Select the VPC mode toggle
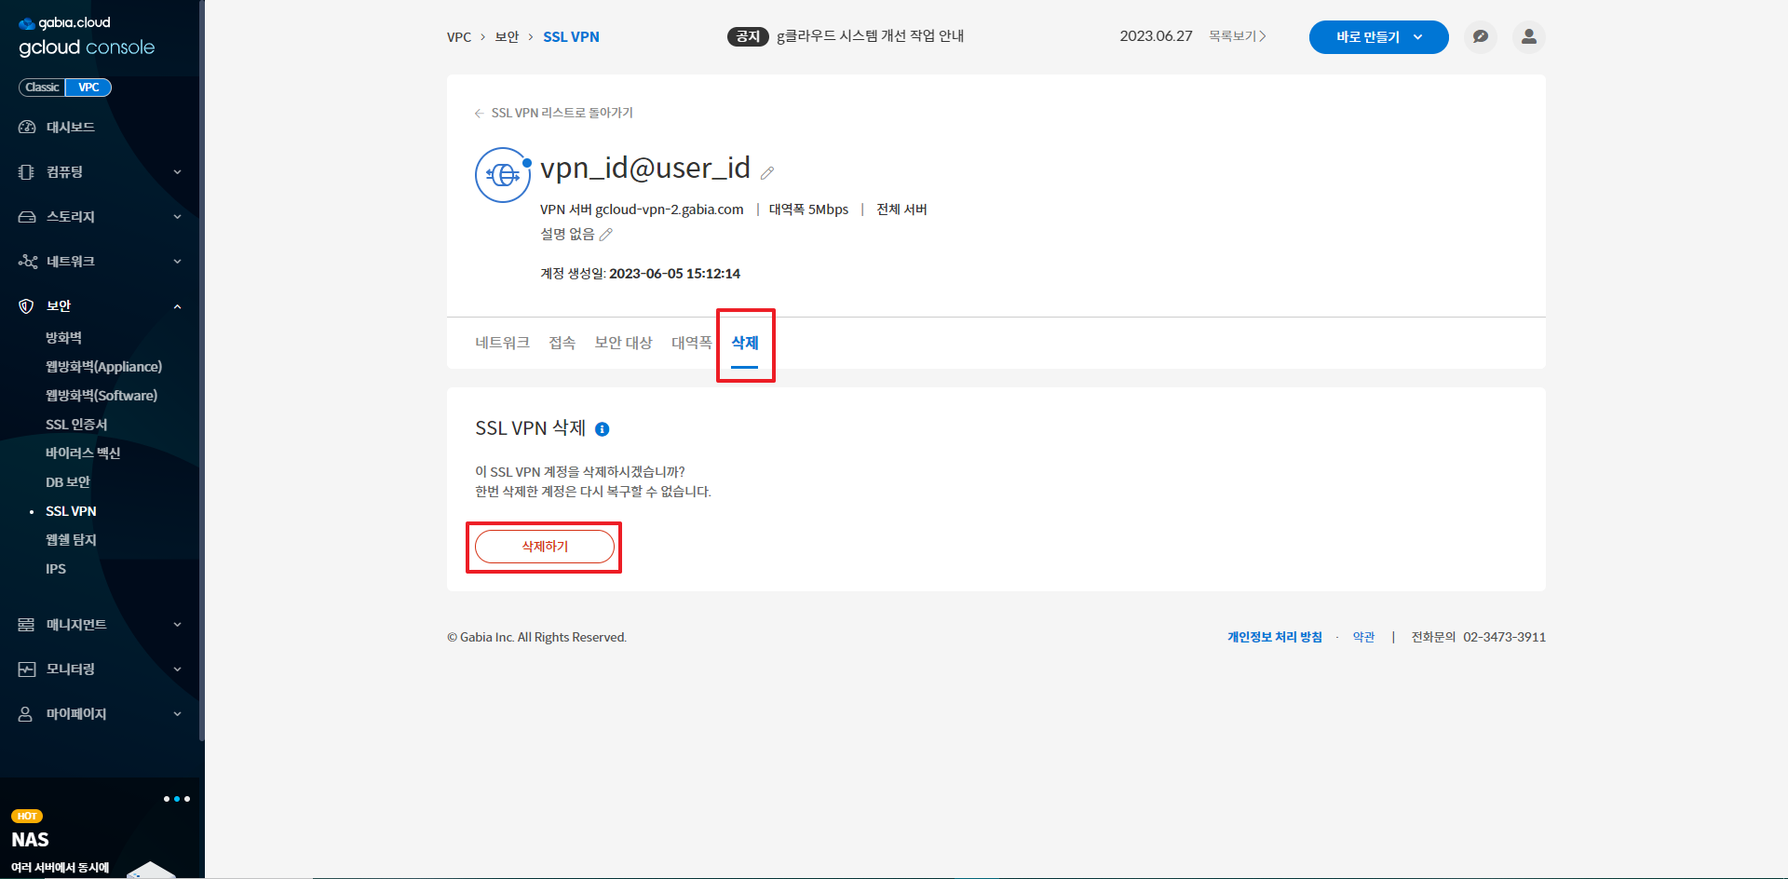Viewport: 1788px width, 879px height. (x=88, y=88)
